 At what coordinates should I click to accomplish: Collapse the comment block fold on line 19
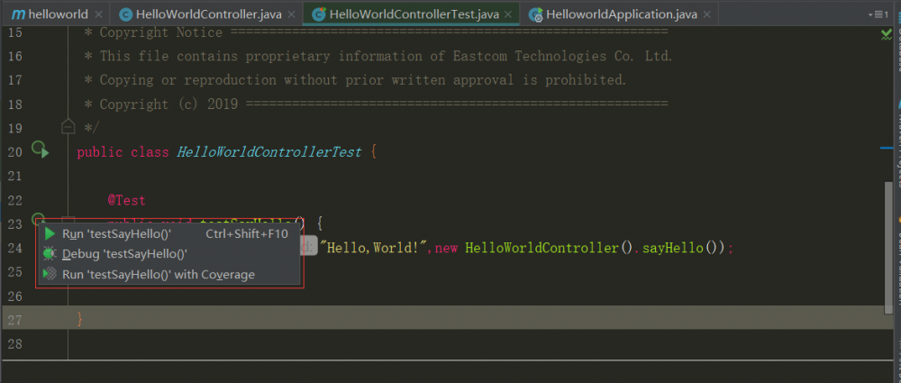(68, 125)
